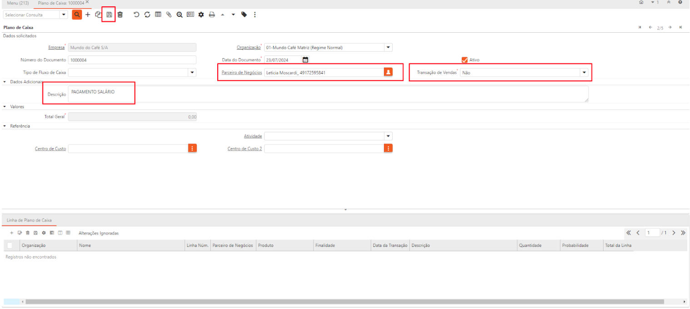Open the Transação de Vendas dropdown

584,72
